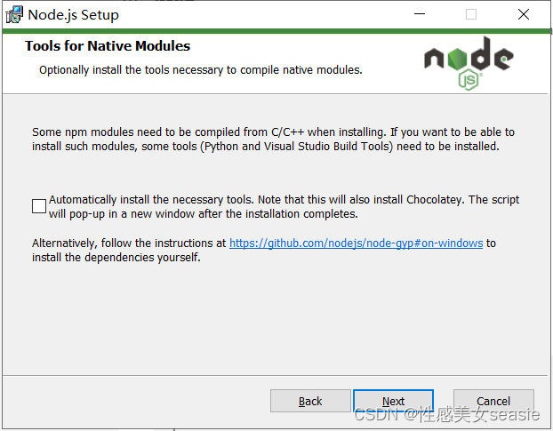Click the 'Optionally install the tools' subtitle text
Viewport: 553px width, 431px height.
[x=201, y=70]
